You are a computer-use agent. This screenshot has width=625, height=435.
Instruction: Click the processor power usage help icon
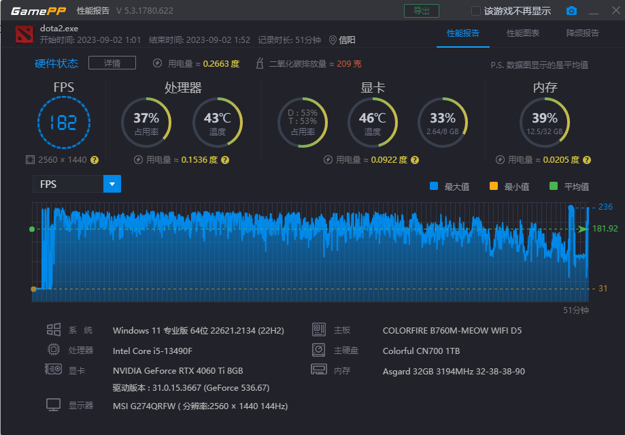click(x=225, y=160)
